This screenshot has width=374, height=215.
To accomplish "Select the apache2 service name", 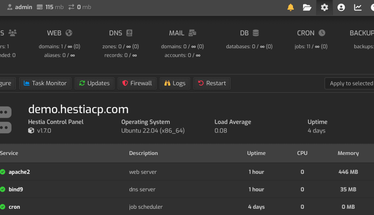I will 19,172.
